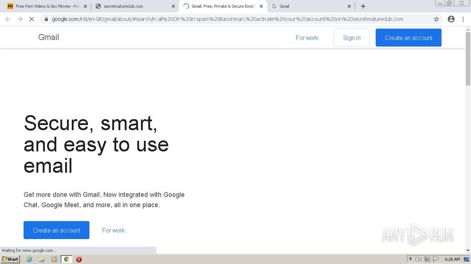Select the Gmail: Free, Private & Secure Email tab

pos(223,6)
